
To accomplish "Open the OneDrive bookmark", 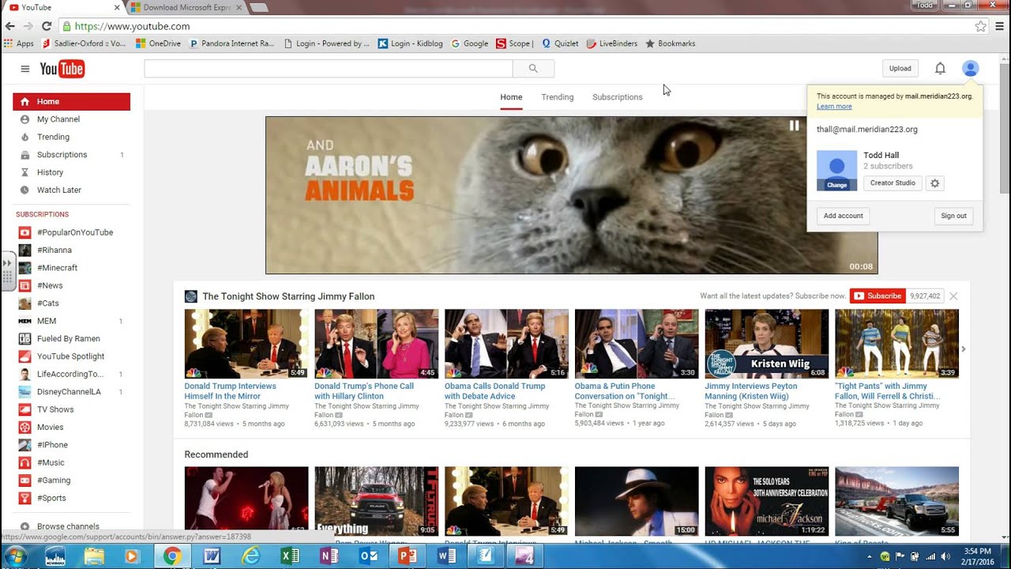I will pos(158,43).
